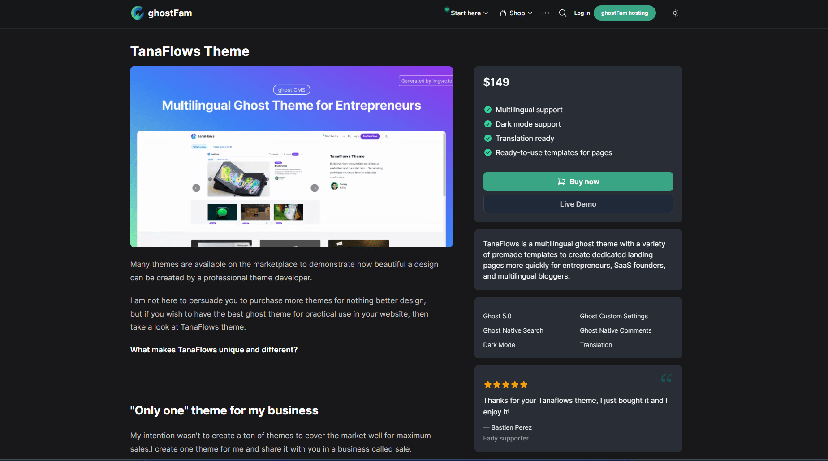The image size is (828, 461).
Task: Click the ghostFam logo icon
Action: pos(138,13)
